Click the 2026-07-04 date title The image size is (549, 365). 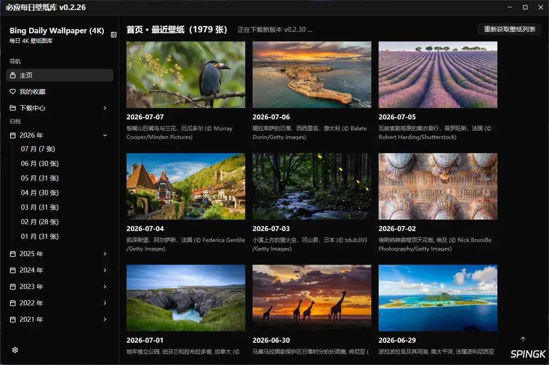coord(145,229)
